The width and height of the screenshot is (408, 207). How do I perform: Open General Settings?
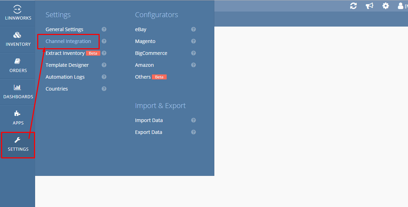point(64,29)
